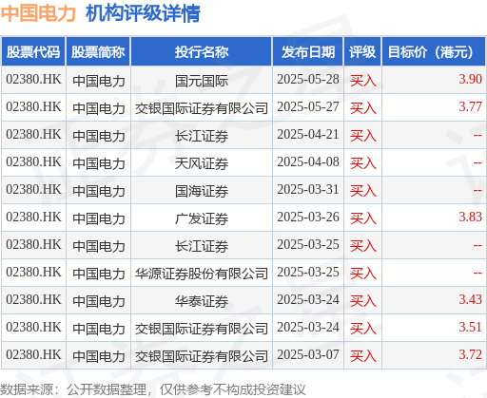This screenshot has width=487, height=398.
Task: Select date 2025-03-07 cell
Action: coord(308,354)
